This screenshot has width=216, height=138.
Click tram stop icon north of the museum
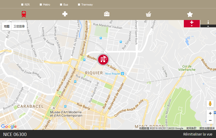[65, 106]
